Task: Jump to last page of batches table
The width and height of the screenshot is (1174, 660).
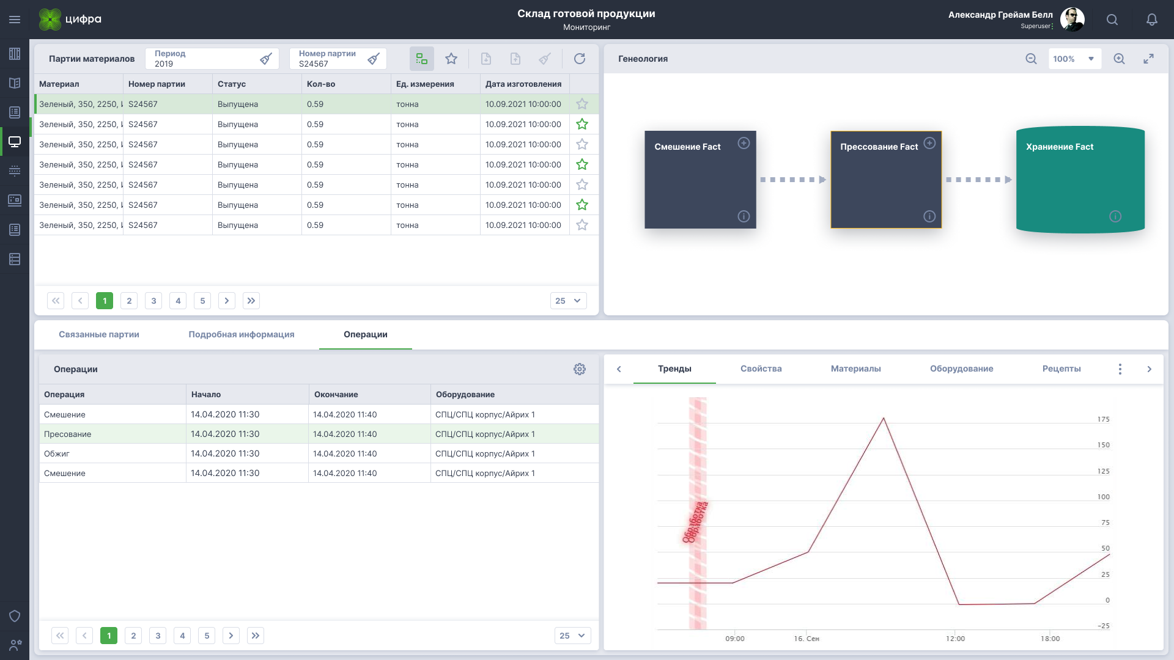Action: tap(251, 301)
